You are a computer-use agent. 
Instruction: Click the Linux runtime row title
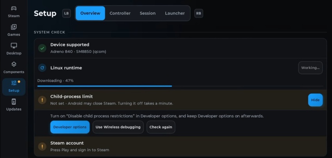[x=66, y=68]
